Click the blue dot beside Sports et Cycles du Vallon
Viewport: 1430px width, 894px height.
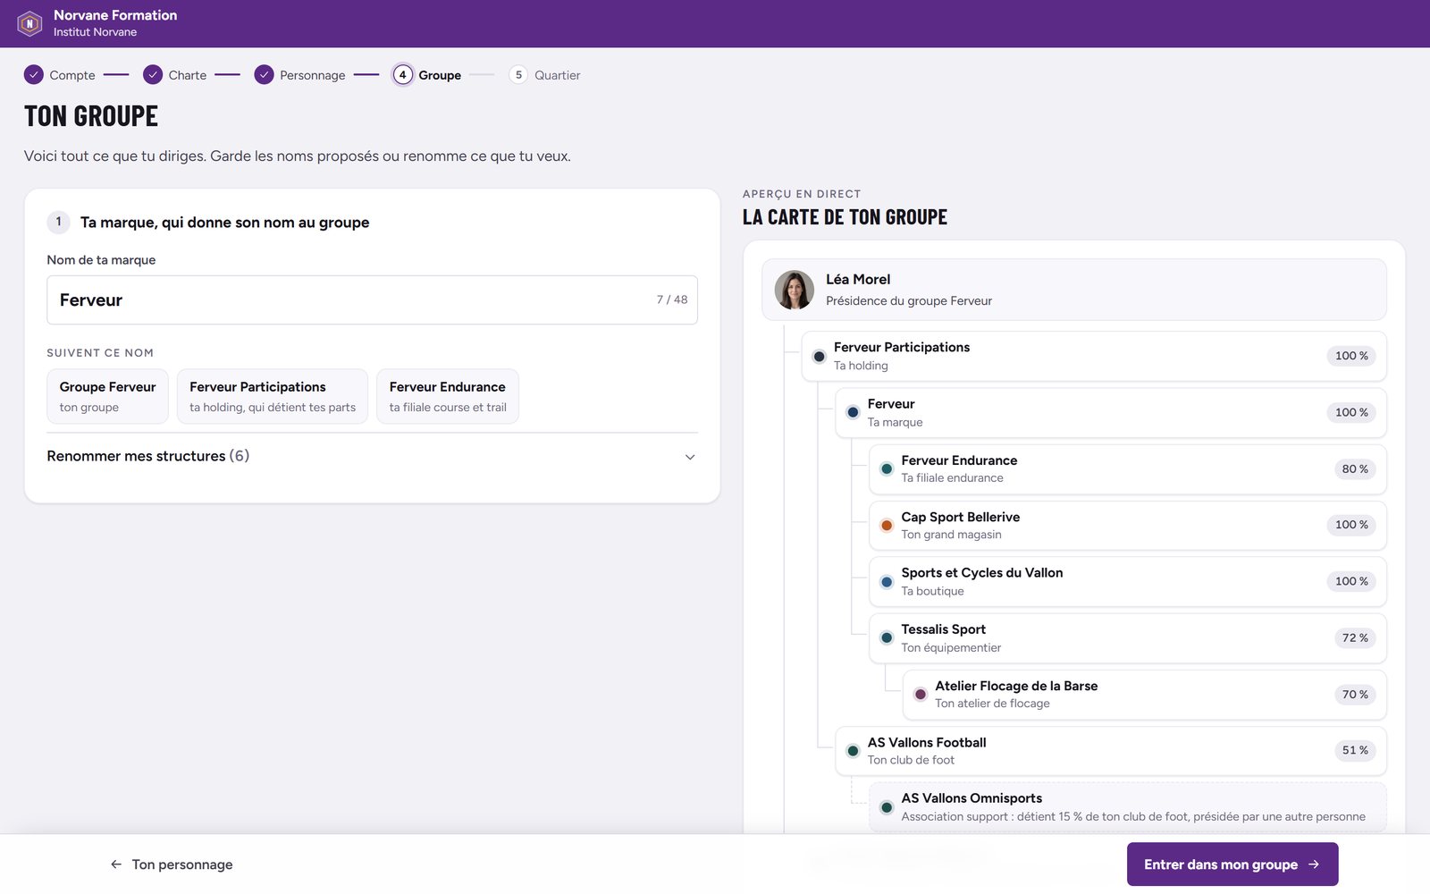click(x=887, y=582)
